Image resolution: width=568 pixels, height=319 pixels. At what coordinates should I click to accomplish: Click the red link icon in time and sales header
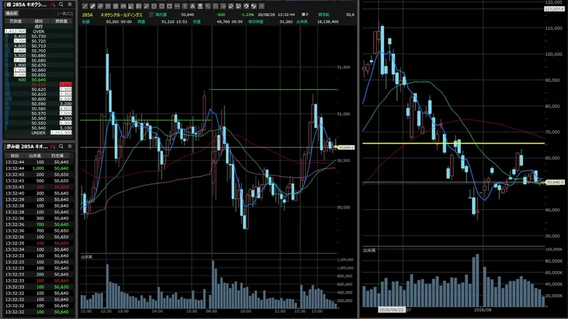point(53,146)
